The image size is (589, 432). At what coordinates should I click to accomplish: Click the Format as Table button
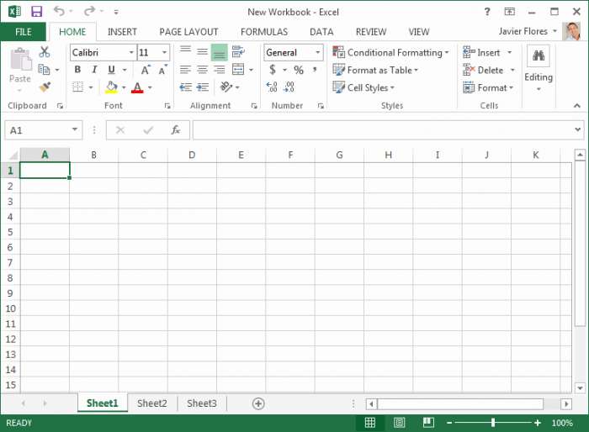[376, 70]
